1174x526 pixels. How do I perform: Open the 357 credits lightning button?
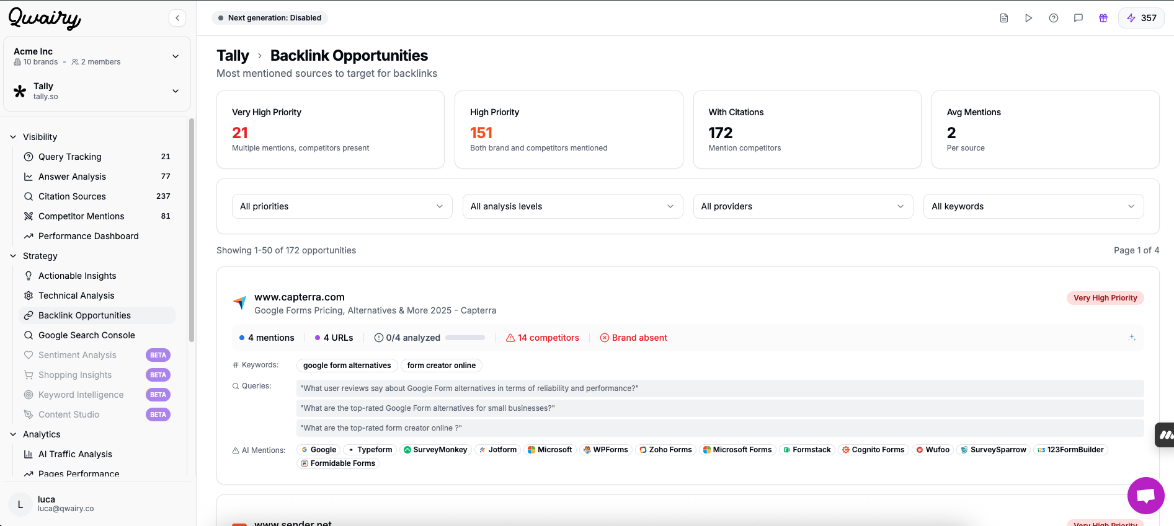(x=1141, y=18)
